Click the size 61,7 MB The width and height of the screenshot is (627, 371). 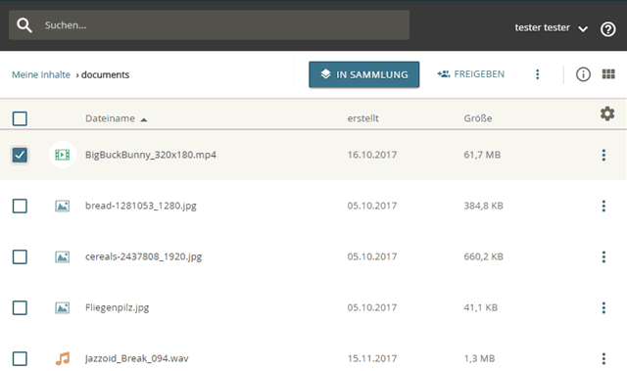482,155
